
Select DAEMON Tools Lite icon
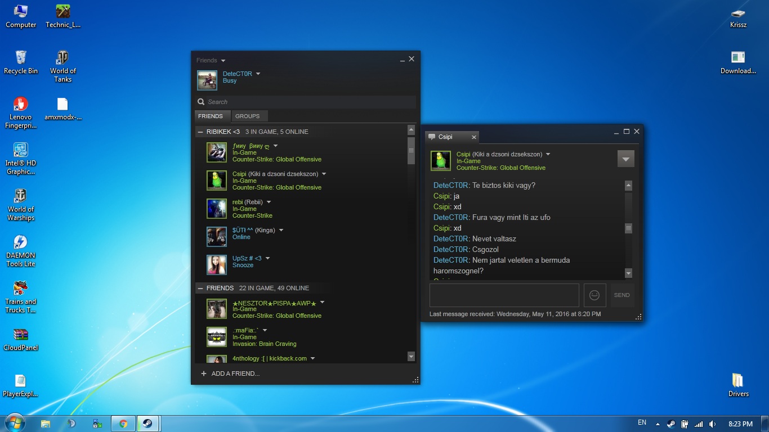click(21, 251)
